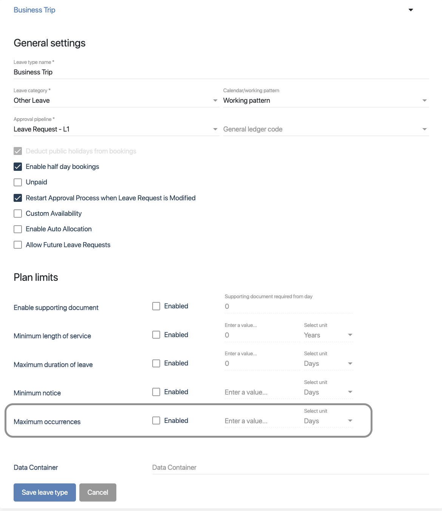This screenshot has height=511, width=442.
Task: Click the Data Container input field
Action: click(290, 468)
